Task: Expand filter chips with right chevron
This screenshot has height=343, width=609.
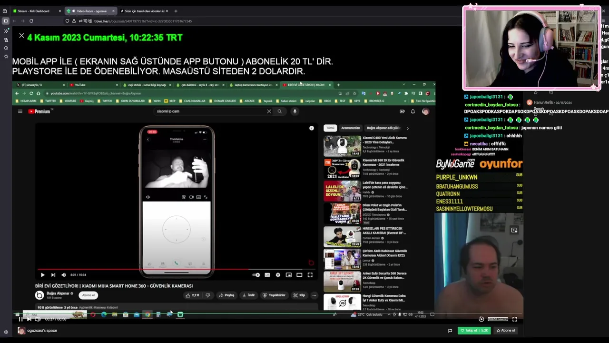Action: 408,128
